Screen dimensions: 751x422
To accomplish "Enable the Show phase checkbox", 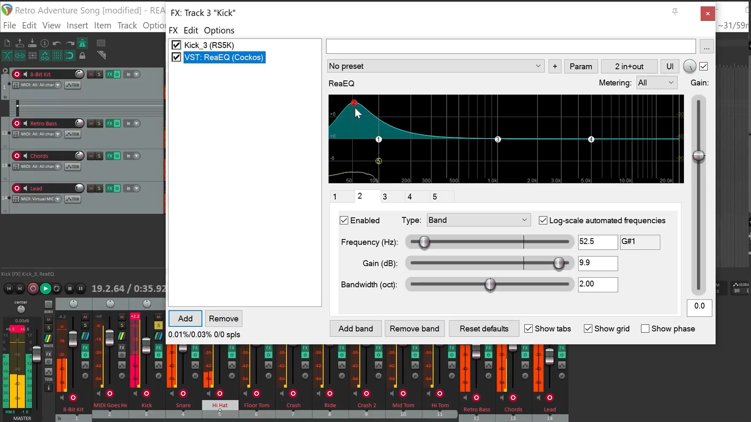I will tap(645, 329).
